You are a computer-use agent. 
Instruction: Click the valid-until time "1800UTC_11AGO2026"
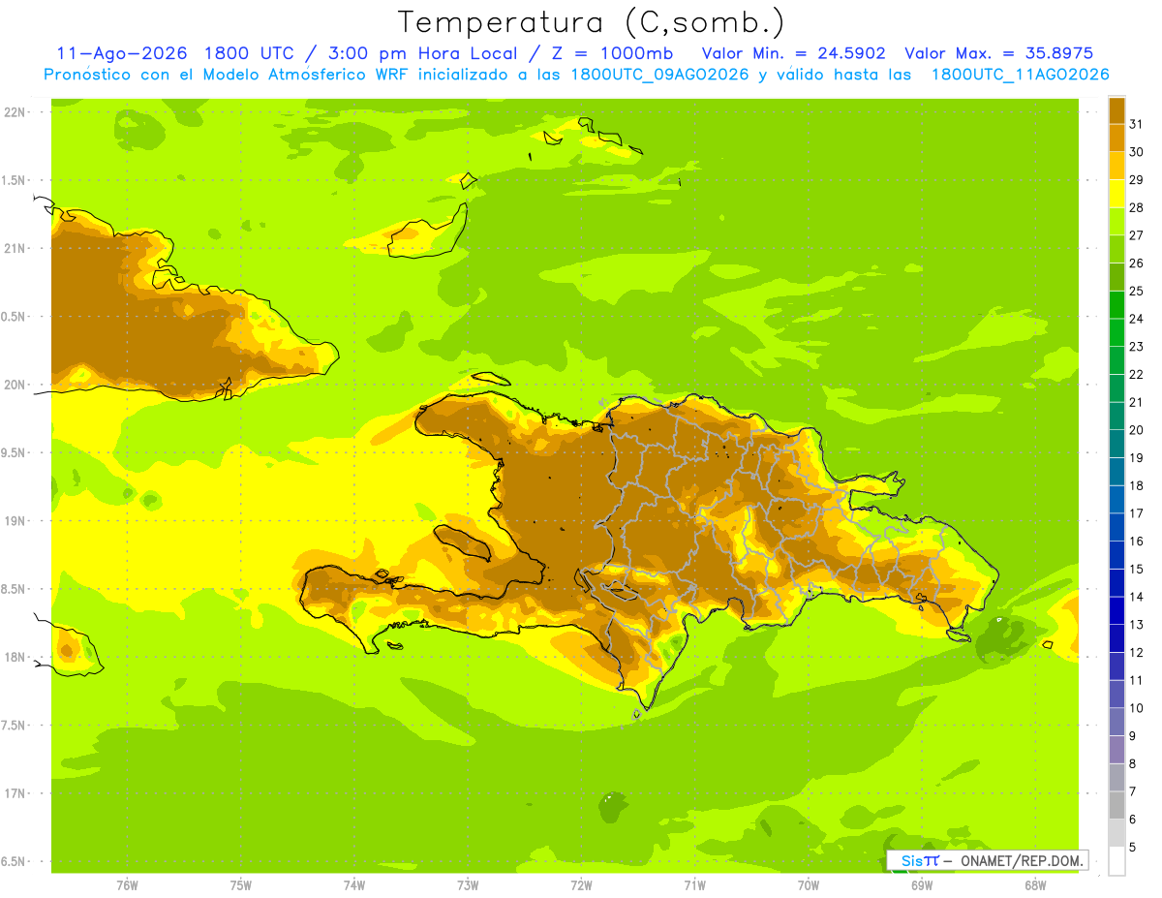(x=1020, y=75)
